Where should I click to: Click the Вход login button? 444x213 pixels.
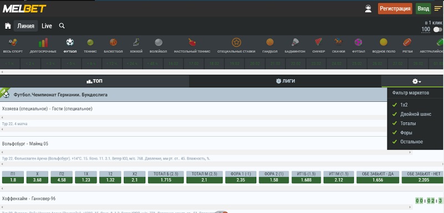(423, 9)
